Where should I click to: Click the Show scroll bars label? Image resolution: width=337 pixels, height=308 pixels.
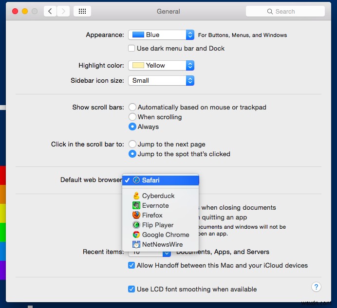point(98,107)
